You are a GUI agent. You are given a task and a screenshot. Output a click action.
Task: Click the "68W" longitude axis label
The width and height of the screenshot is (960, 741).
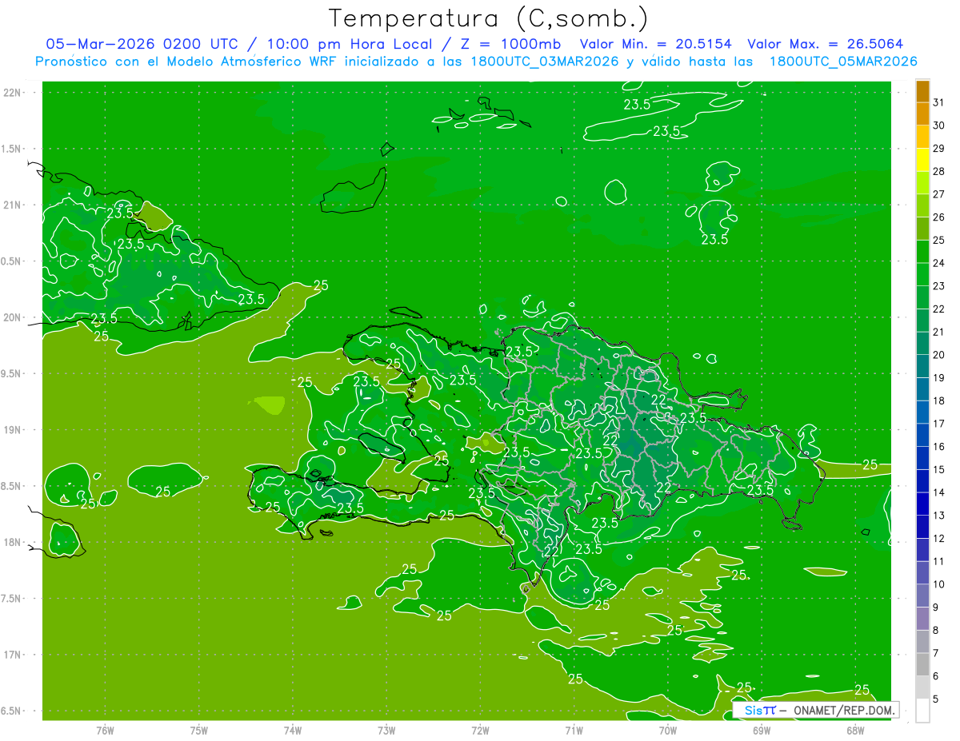coord(855,731)
